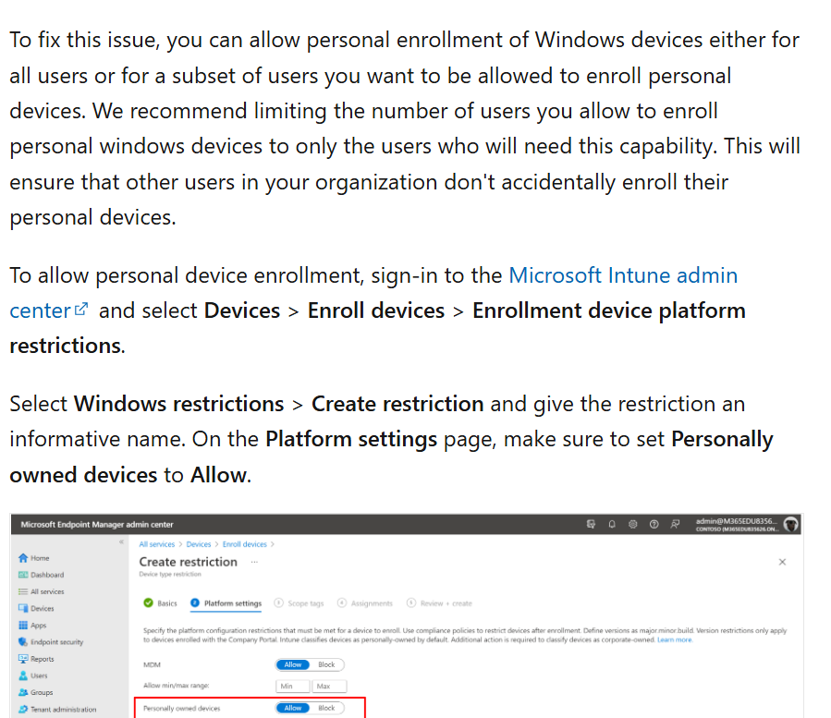Go to the Assignments step tab
831x718 pixels.
365,603
